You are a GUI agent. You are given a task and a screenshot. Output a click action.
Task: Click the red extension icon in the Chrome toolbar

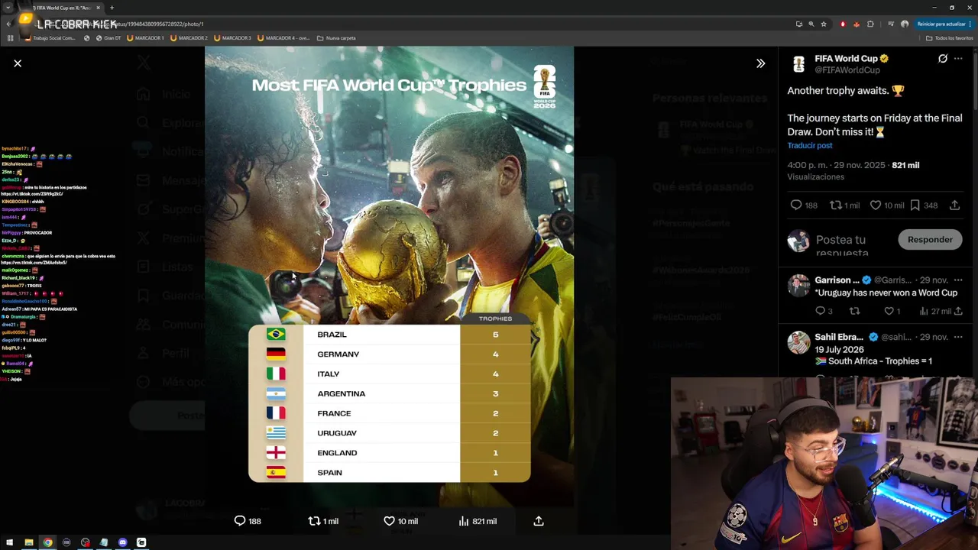point(843,24)
